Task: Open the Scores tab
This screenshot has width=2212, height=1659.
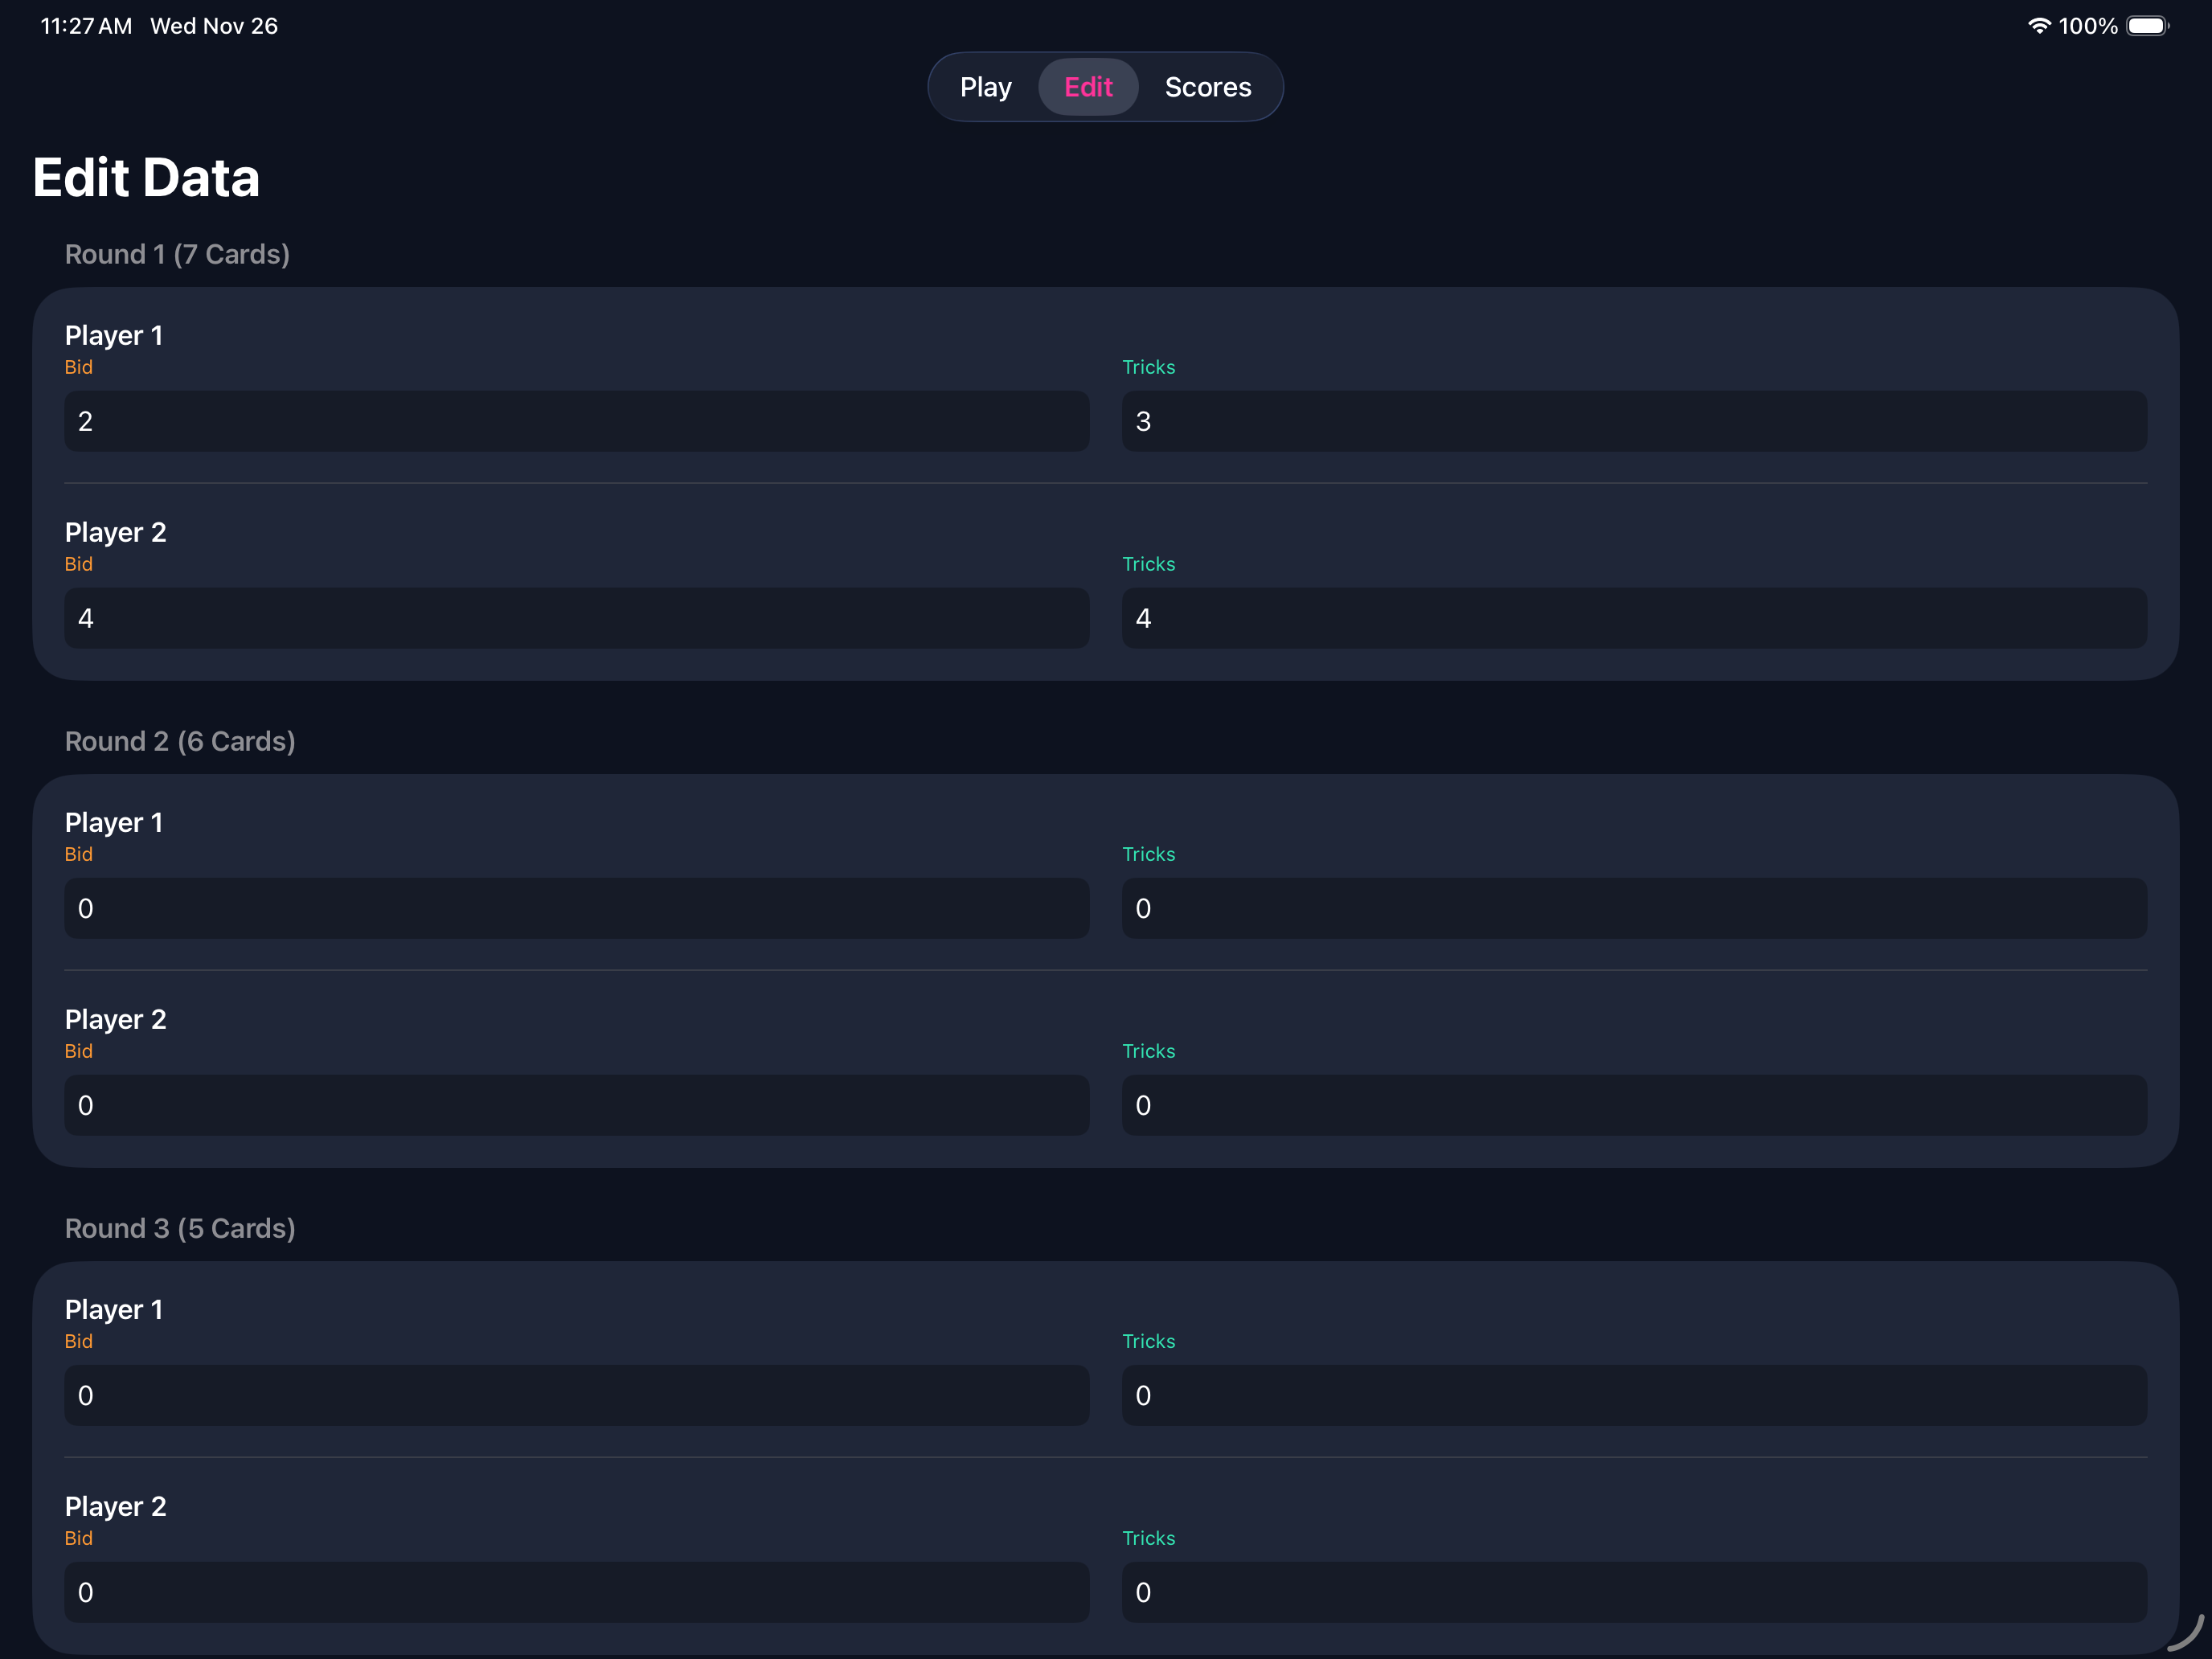Action: pyautogui.click(x=1208, y=87)
